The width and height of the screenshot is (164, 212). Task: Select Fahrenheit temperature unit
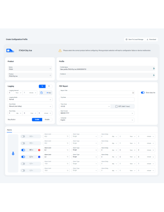coord(49,86)
